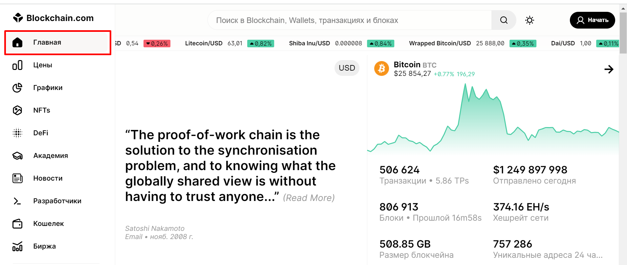Open the USD currency selector

point(347,68)
